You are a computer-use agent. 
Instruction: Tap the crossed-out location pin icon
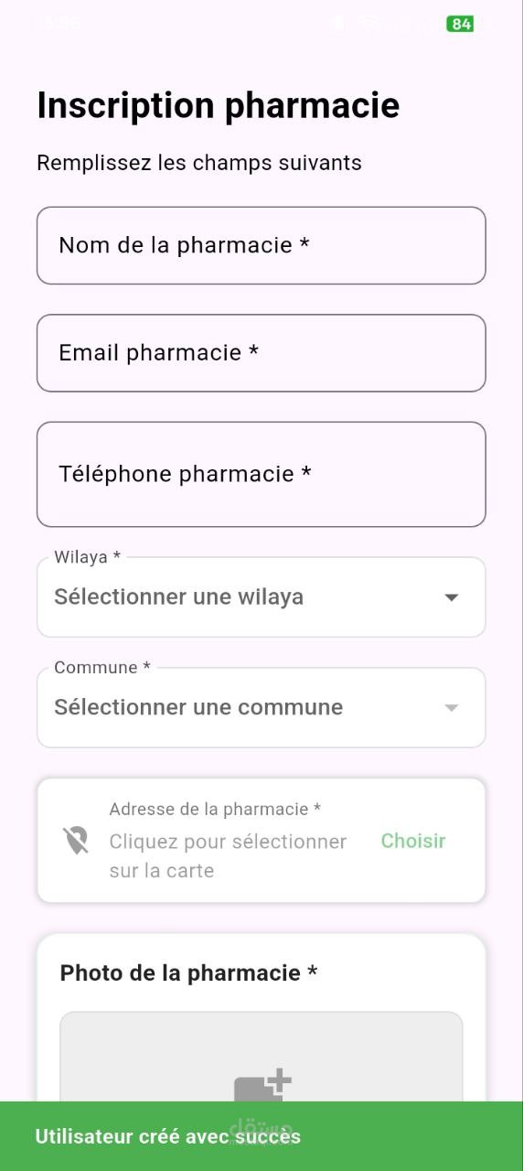(76, 840)
